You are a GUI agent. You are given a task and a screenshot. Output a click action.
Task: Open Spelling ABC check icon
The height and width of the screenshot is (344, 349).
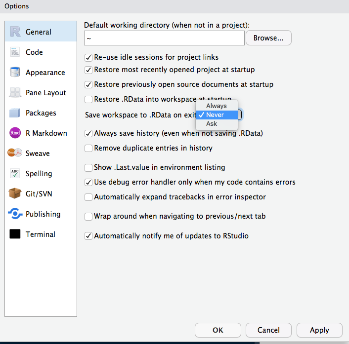pos(15,174)
